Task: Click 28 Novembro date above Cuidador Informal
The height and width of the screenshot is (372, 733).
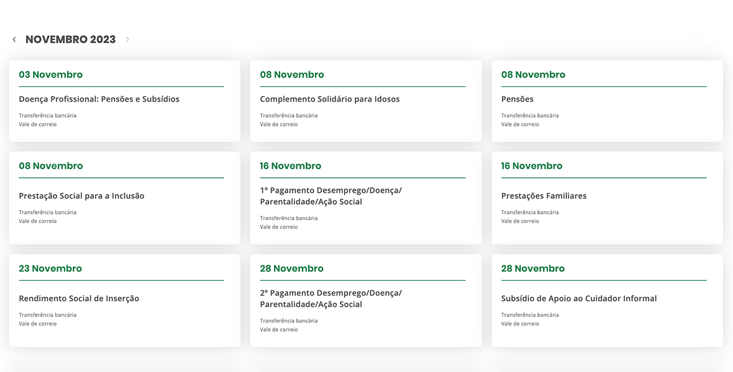Action: click(x=532, y=268)
